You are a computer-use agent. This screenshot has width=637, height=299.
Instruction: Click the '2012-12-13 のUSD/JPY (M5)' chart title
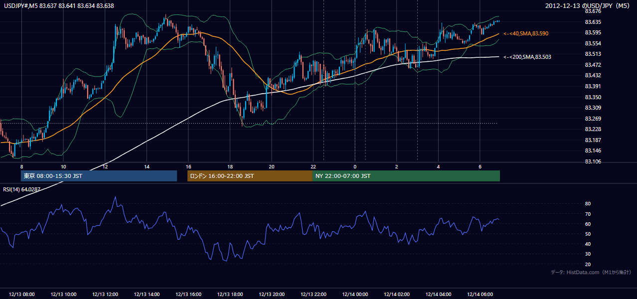(x=589, y=5)
